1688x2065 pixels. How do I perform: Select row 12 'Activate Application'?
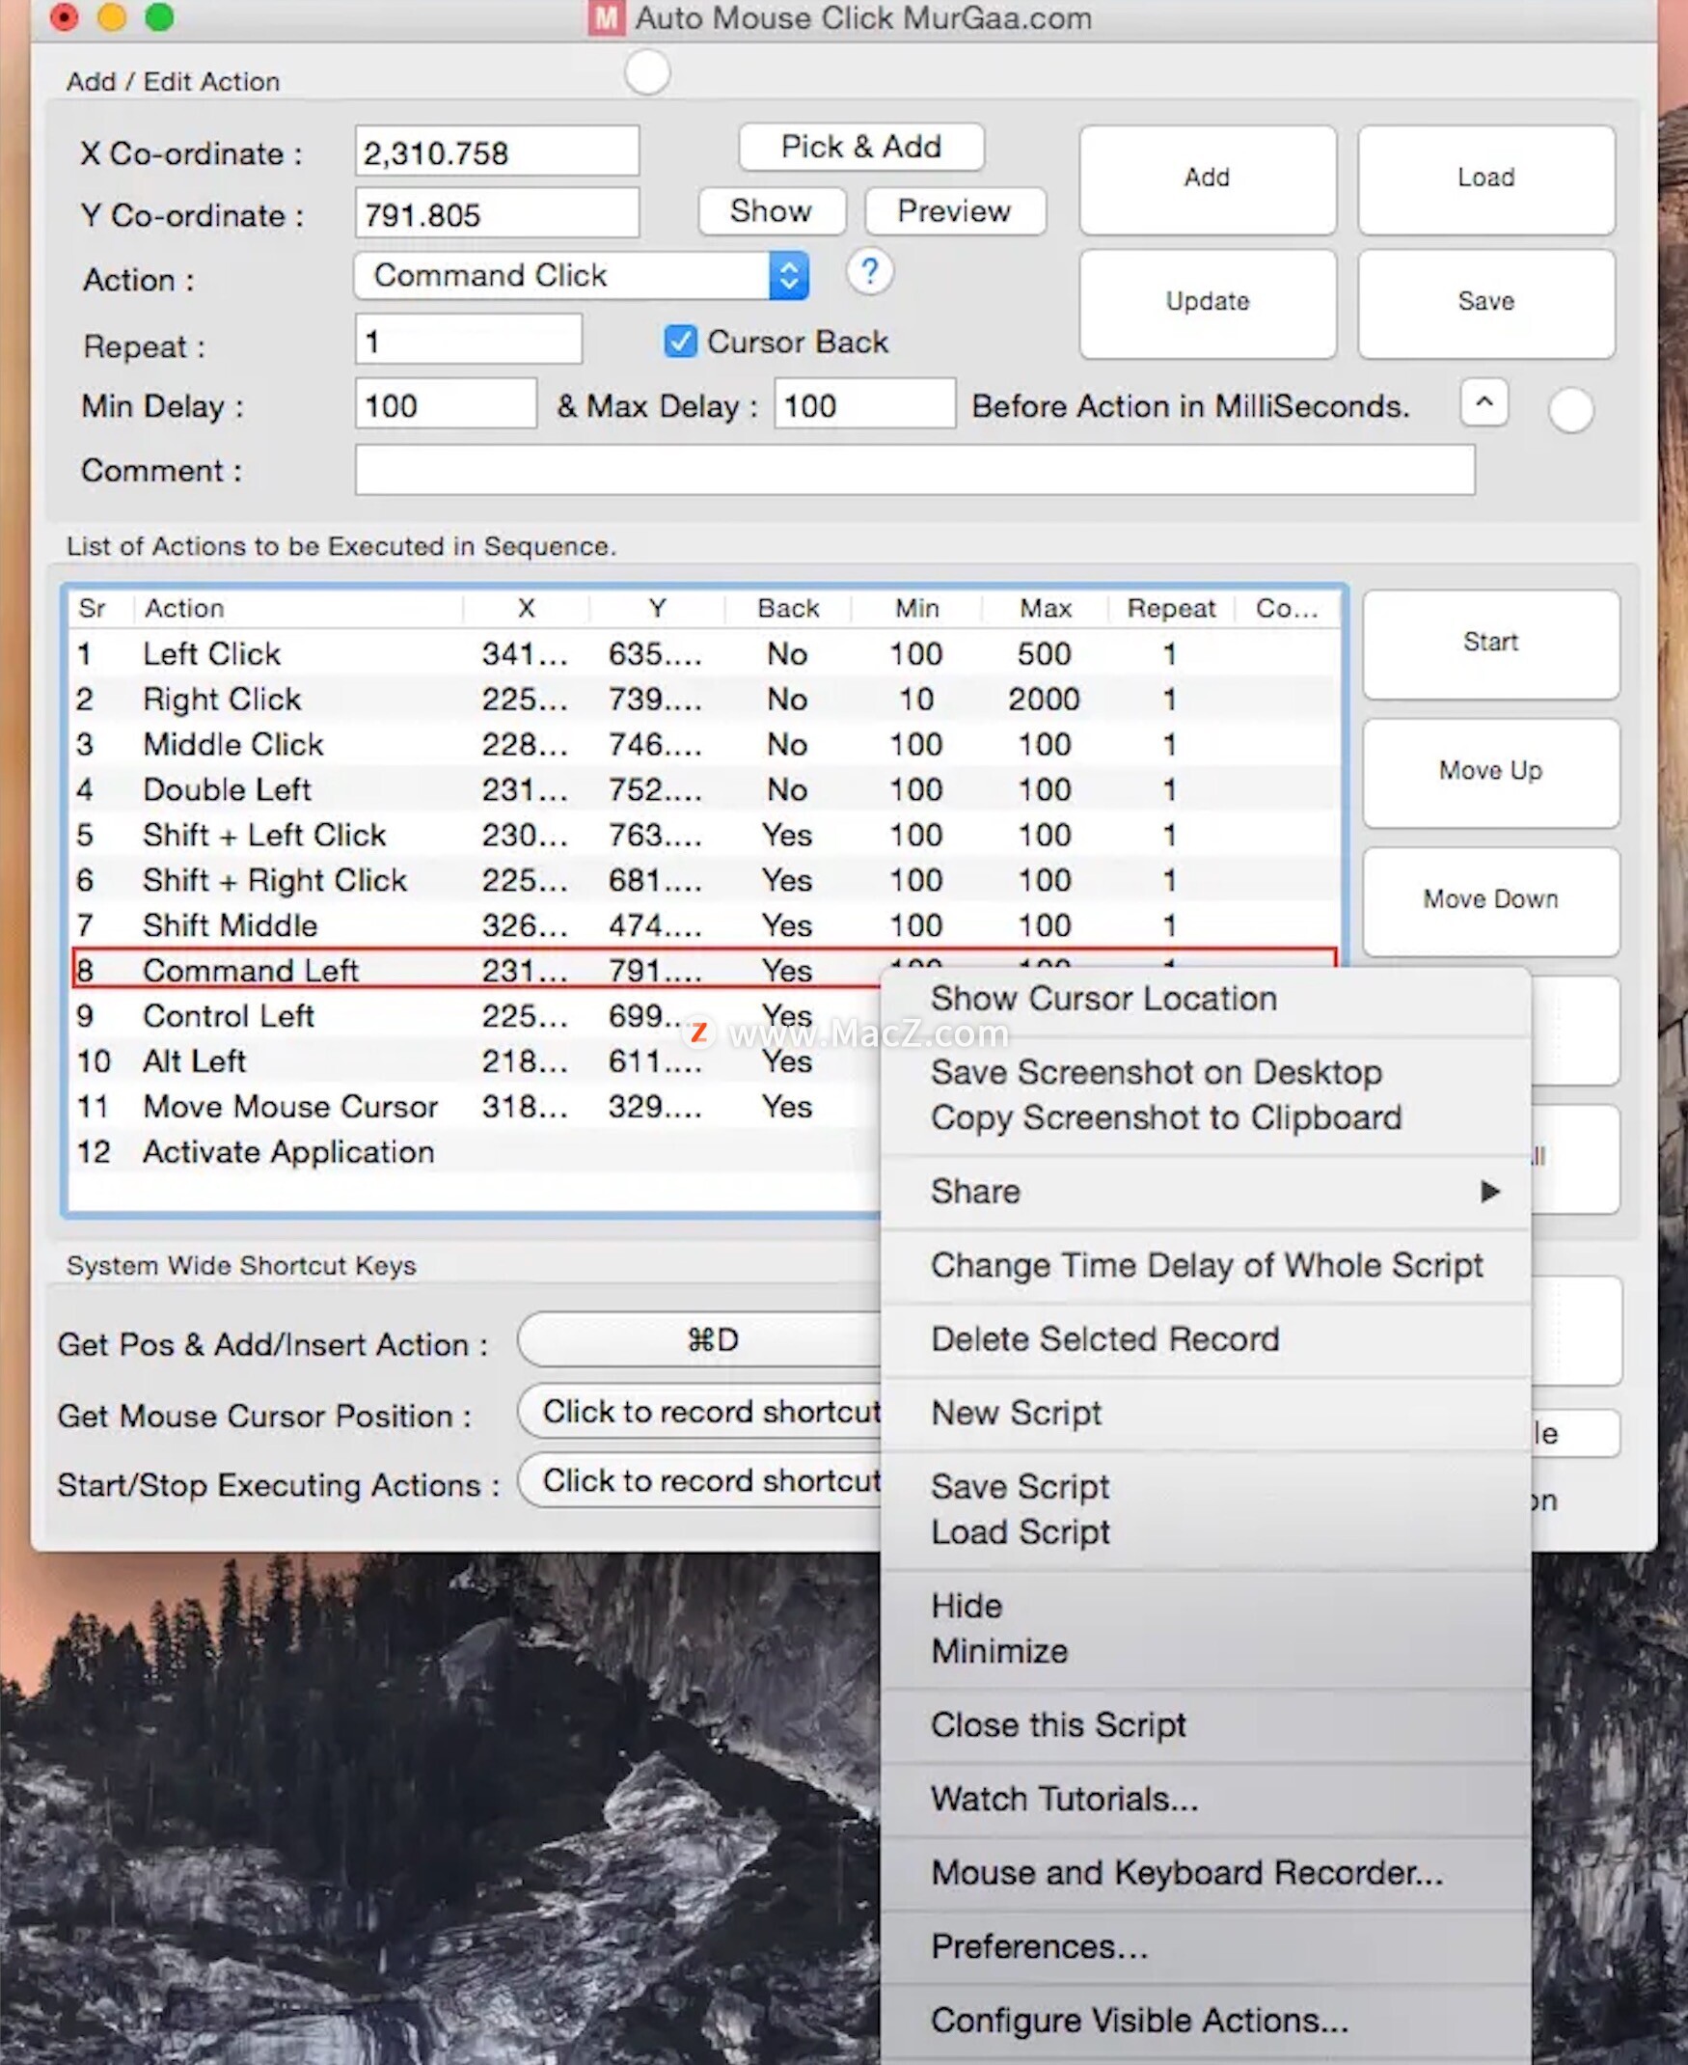(476, 1151)
